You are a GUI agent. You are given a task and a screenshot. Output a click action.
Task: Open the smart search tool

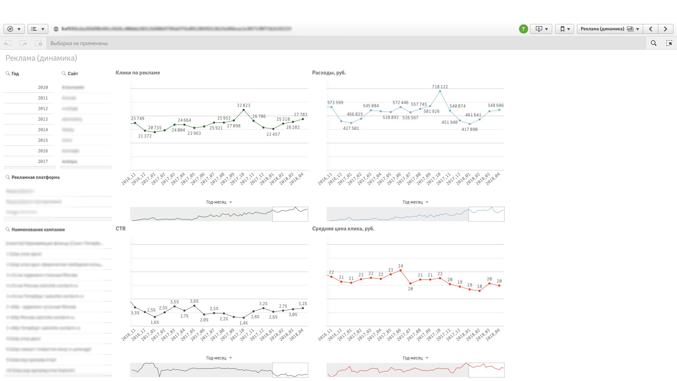click(654, 43)
